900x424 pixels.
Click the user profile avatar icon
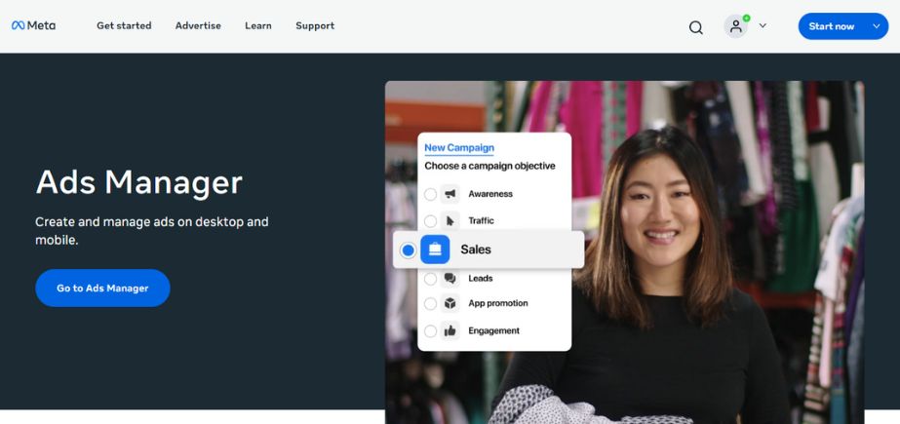(736, 26)
